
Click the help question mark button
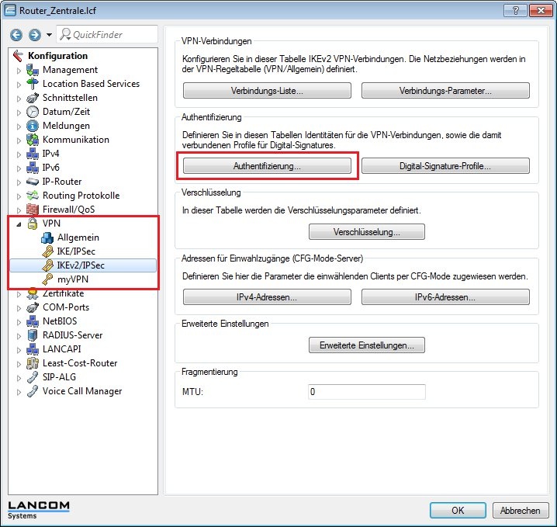(x=510, y=12)
